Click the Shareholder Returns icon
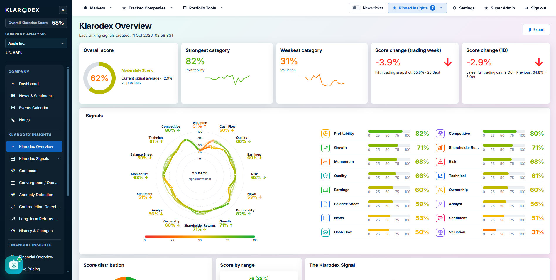Image resolution: width=556 pixels, height=280 pixels. pos(440,148)
